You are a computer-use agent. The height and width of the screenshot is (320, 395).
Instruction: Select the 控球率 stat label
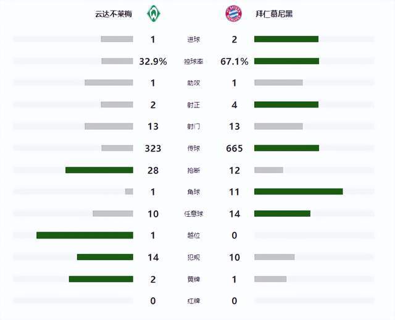coord(194,61)
